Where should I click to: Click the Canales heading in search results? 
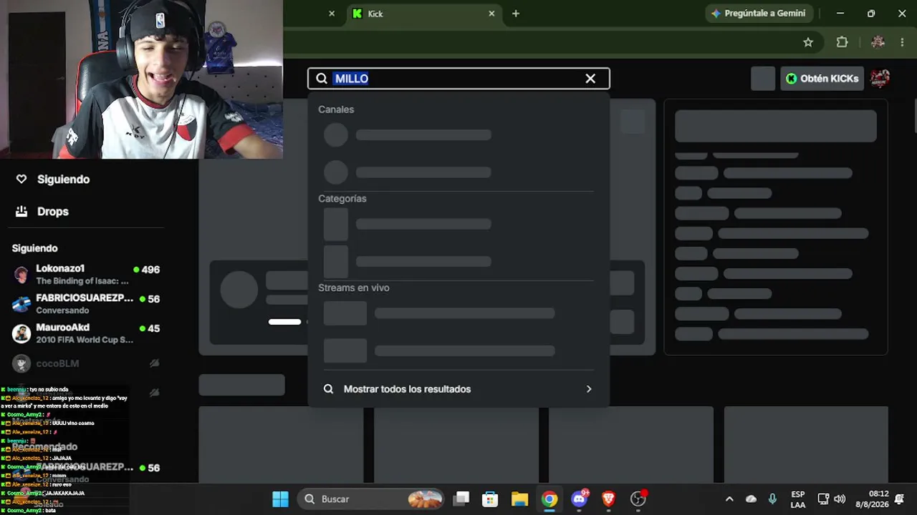click(336, 109)
